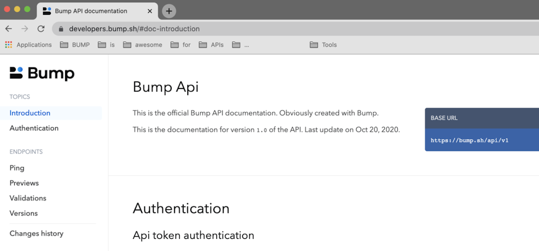Screen dimensions: 539x251
Task: Open a new tab with the plus button
Action: tap(169, 11)
